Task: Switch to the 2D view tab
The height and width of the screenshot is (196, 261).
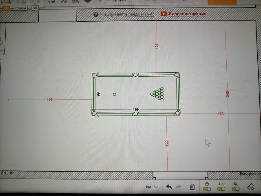Action: click(6, 7)
